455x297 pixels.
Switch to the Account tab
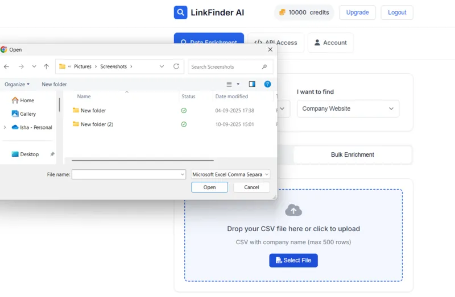[x=330, y=43]
